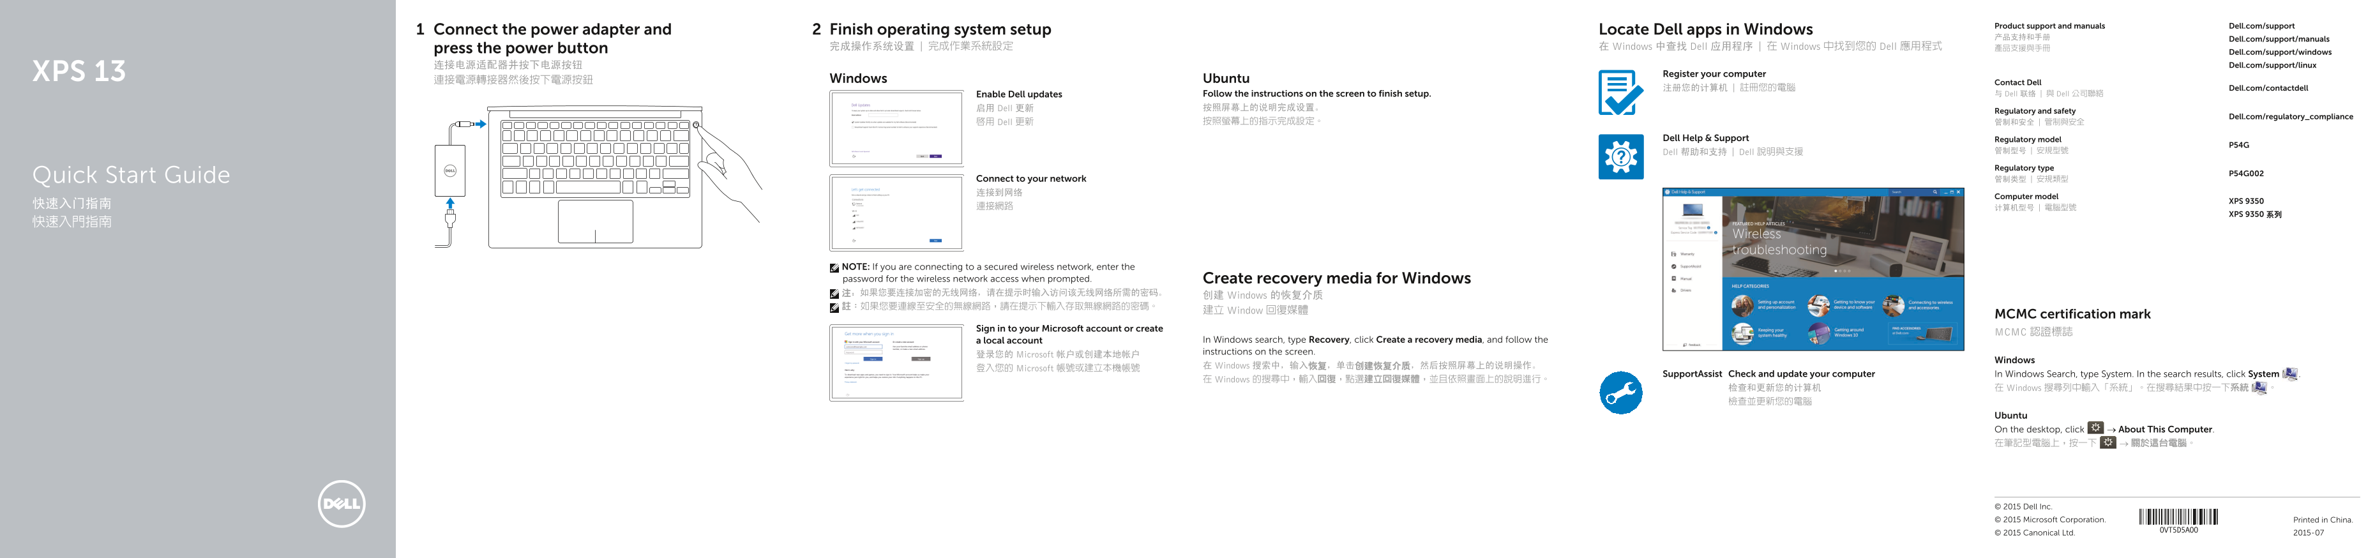This screenshot has width=2375, height=558.
Task: Open the Connect to your network screenshot
Action: coord(896,213)
